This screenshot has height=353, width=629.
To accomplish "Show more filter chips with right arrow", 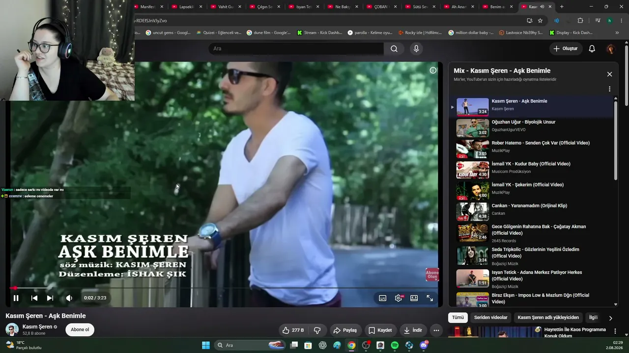I will pyautogui.click(x=610, y=318).
